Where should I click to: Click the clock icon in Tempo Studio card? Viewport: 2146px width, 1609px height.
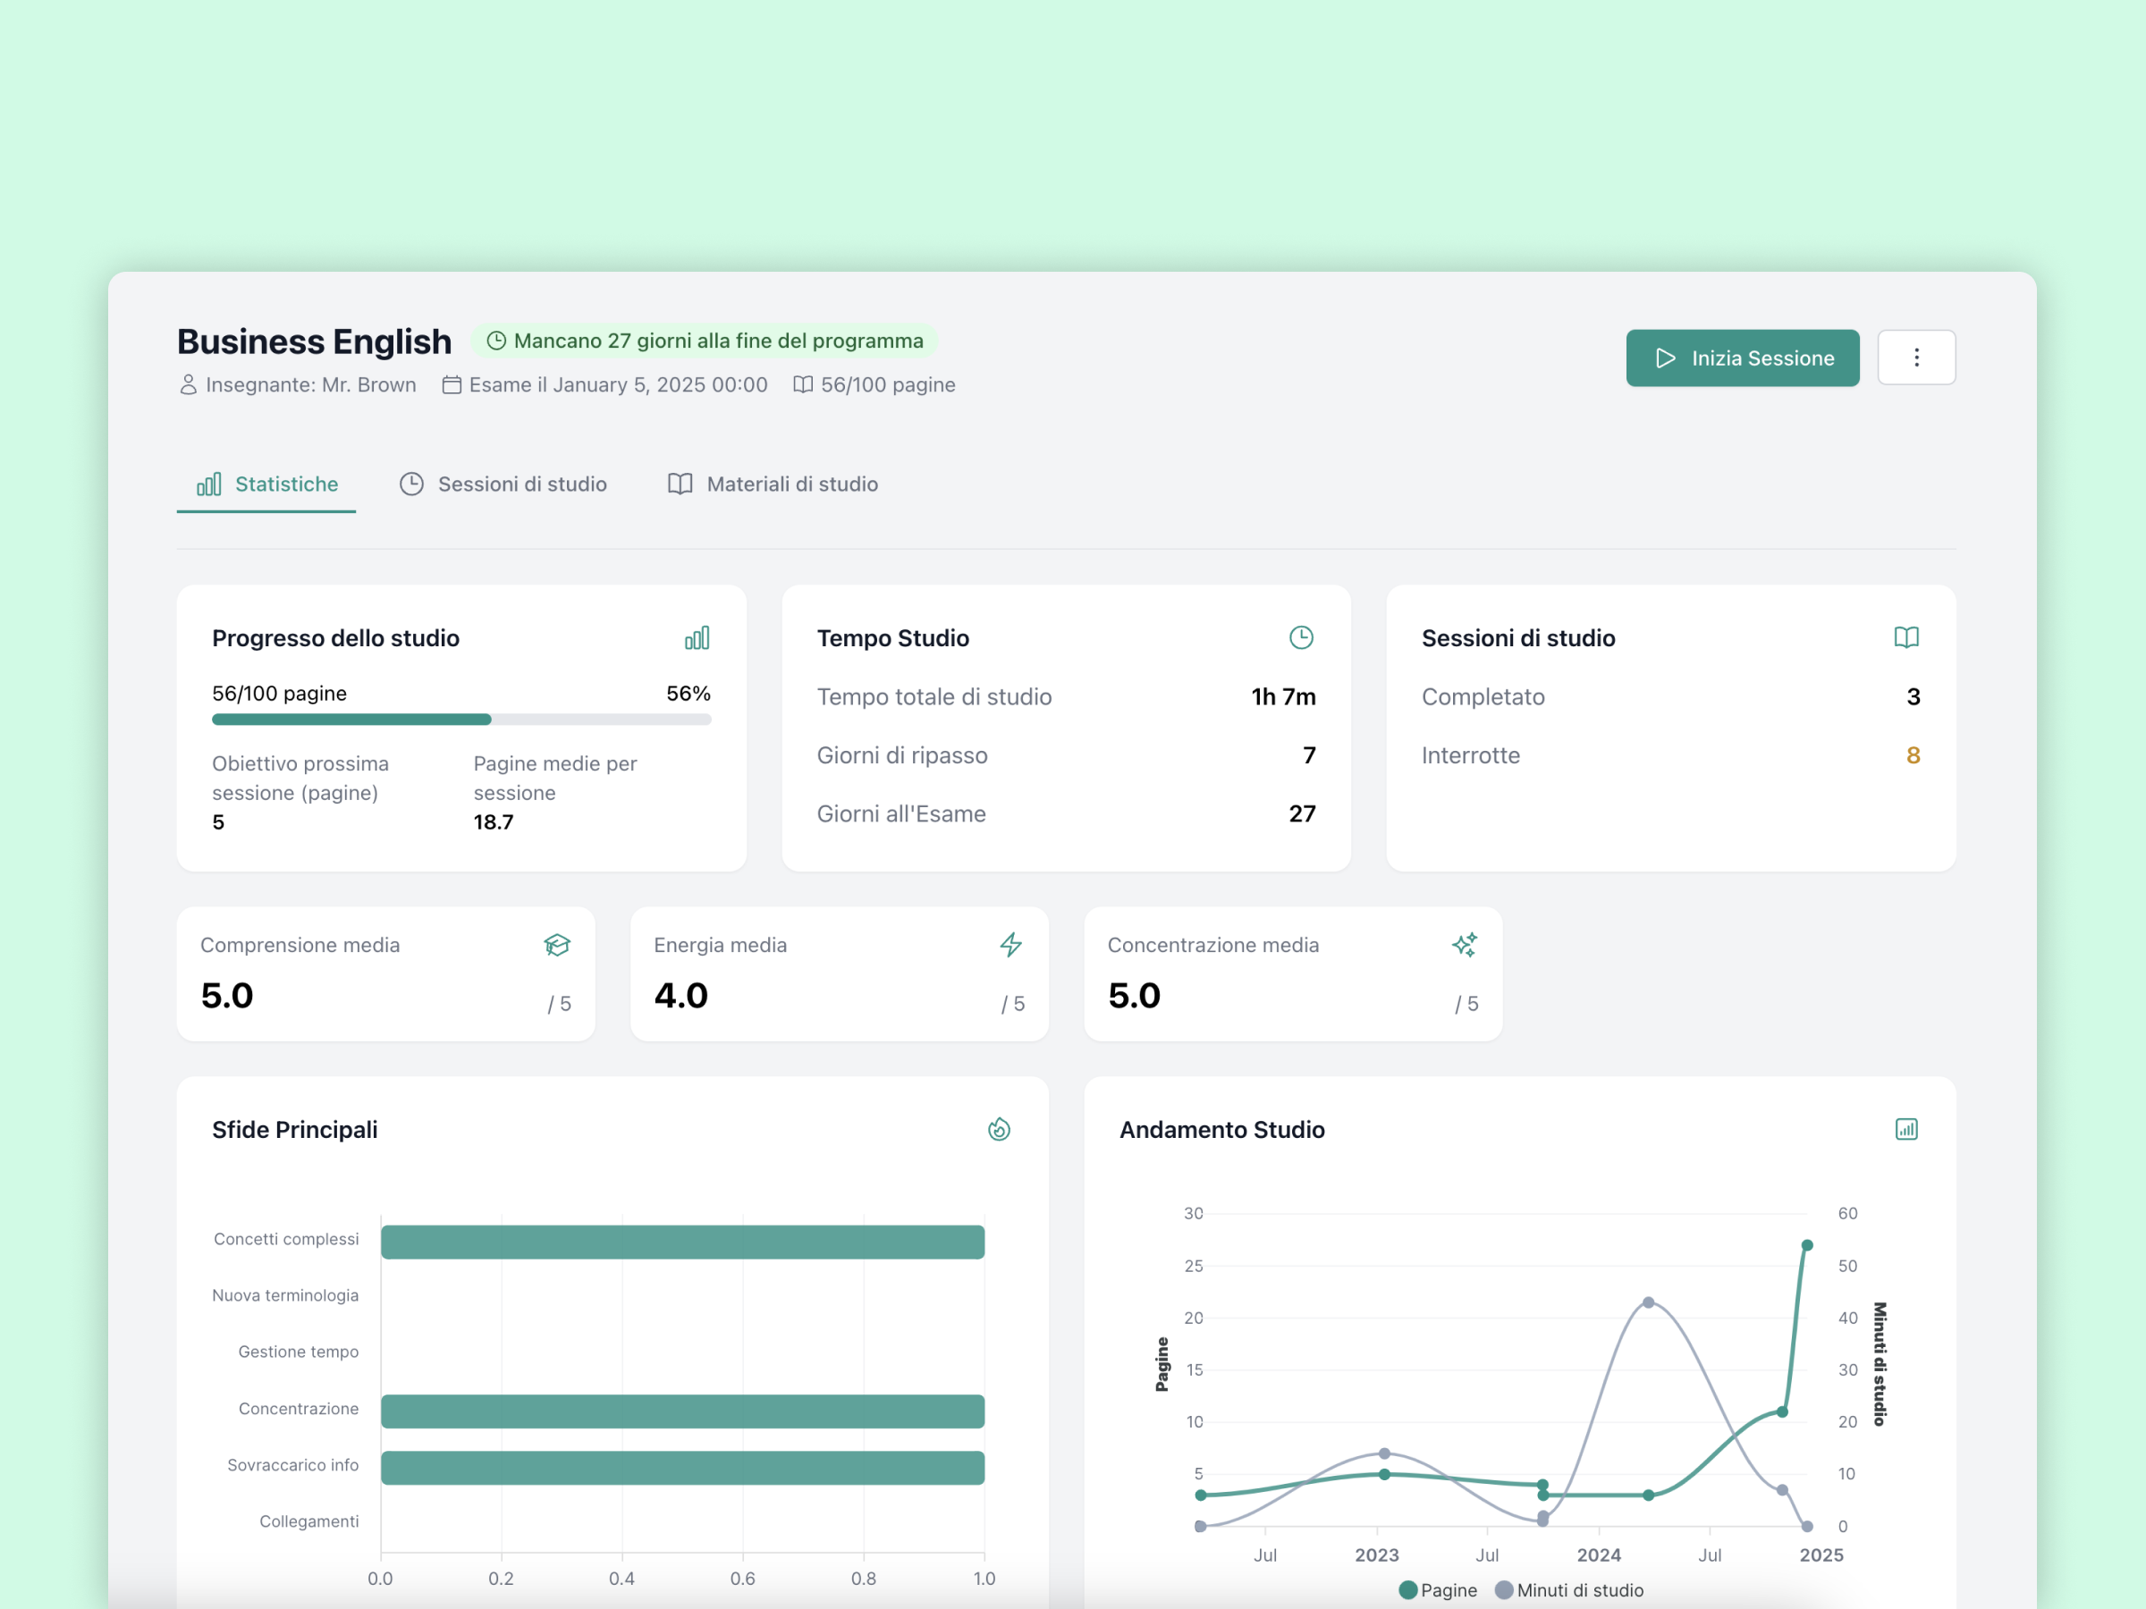coord(1301,637)
